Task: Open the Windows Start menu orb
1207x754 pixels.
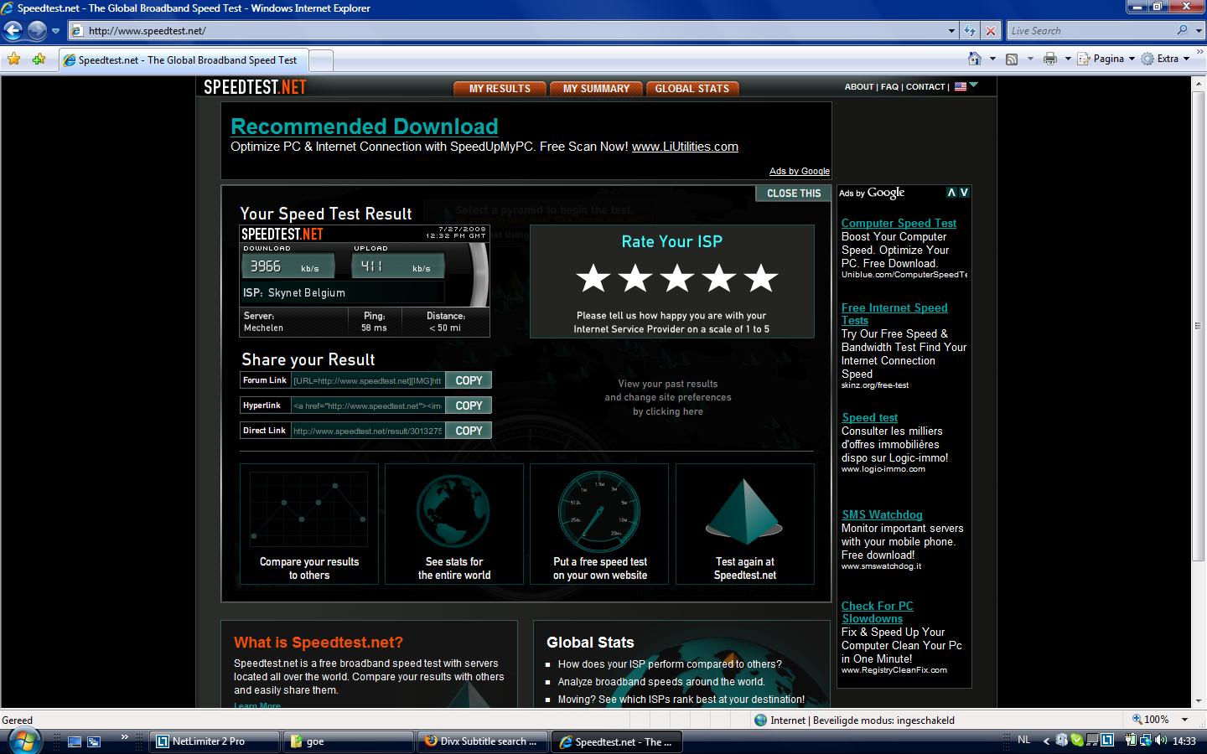Action: [23, 741]
